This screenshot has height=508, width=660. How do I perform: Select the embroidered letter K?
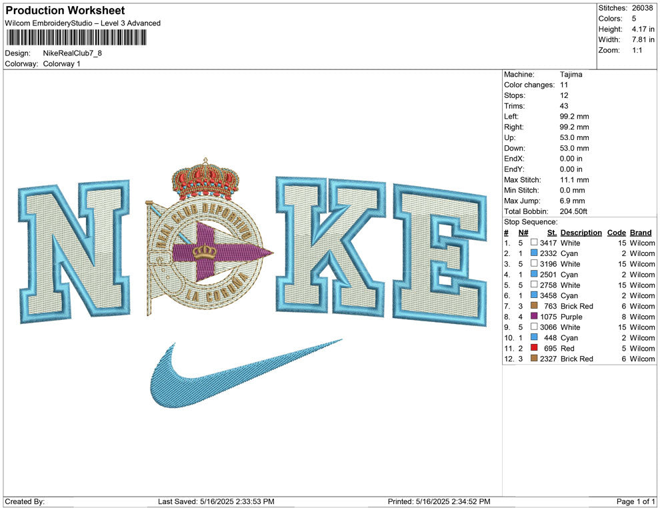pos(331,246)
